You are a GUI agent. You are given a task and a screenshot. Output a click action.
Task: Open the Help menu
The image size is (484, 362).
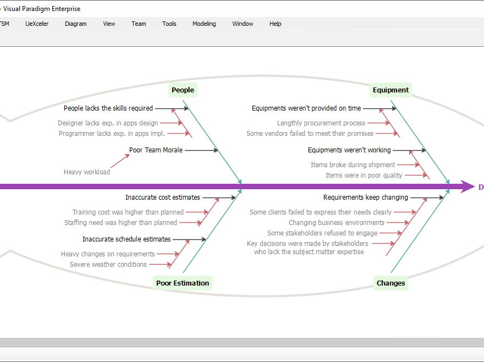point(275,24)
